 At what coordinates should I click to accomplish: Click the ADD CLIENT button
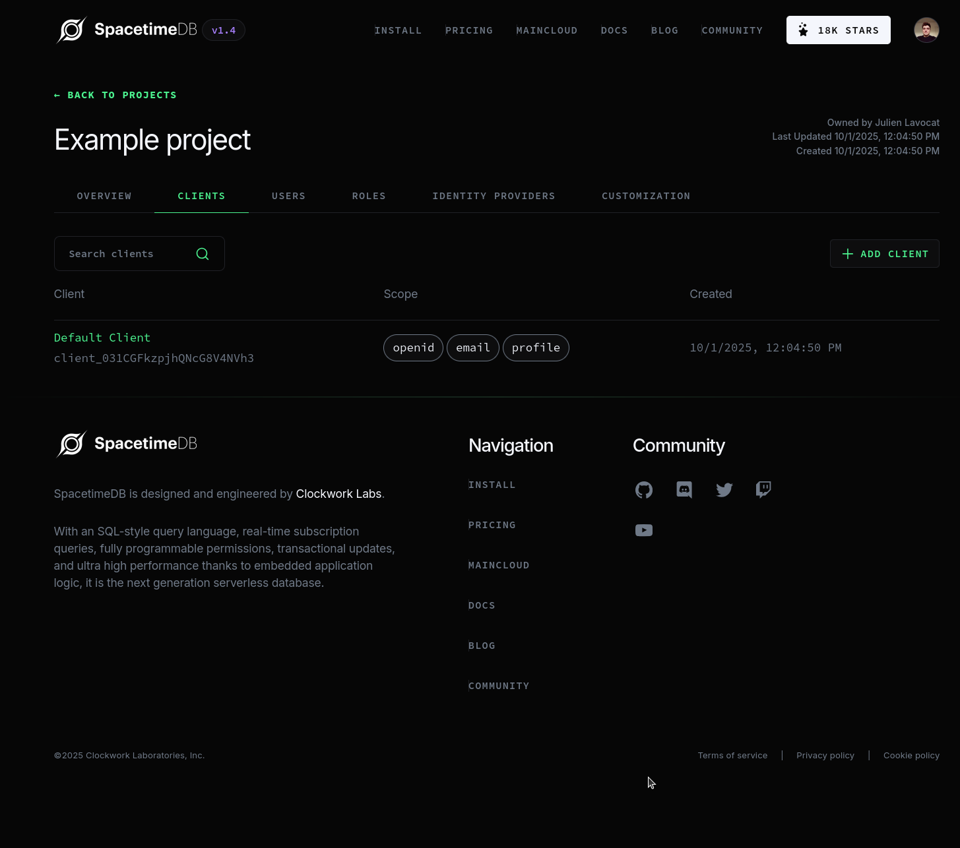pos(884,253)
